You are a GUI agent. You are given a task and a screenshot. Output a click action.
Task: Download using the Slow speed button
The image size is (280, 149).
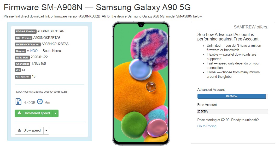pyautogui.click(x=29, y=130)
